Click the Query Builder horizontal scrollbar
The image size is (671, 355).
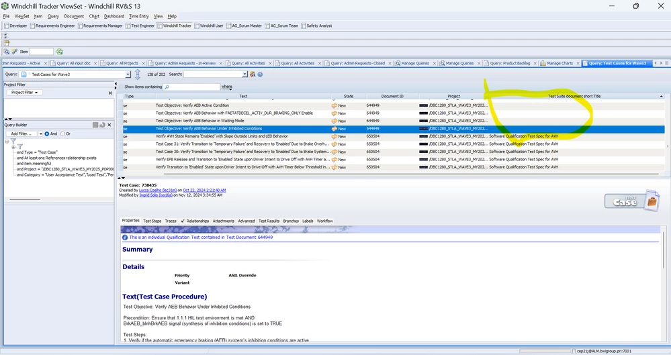pyautogui.click(x=25, y=200)
